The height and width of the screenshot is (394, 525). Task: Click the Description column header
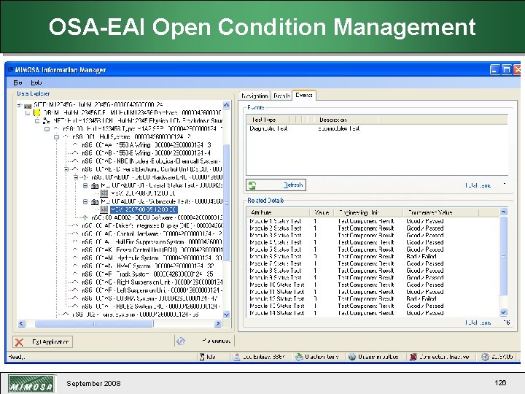click(x=346, y=120)
